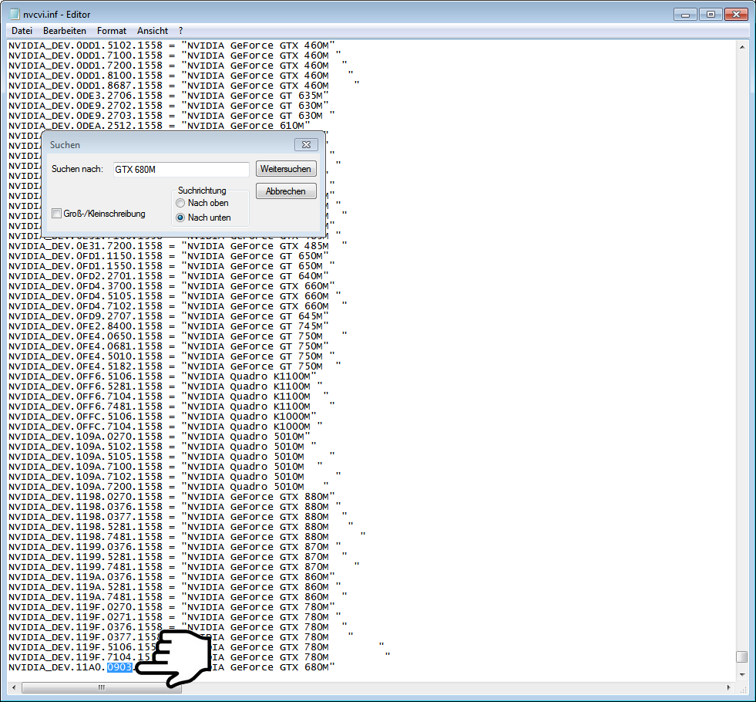Screen dimensions: 756x702
Task: Close the Editor window
Action: [736, 15]
